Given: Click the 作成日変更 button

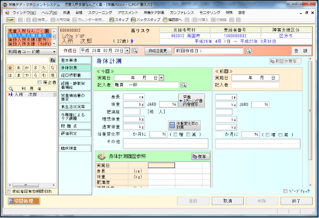Looking at the screenshot, I should (158, 51).
